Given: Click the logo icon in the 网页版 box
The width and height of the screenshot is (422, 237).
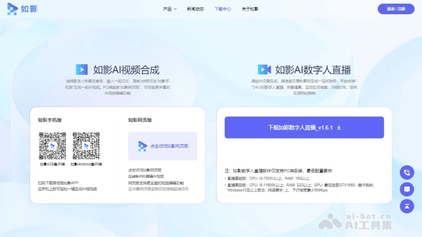Looking at the screenshot, I should pos(142,146).
